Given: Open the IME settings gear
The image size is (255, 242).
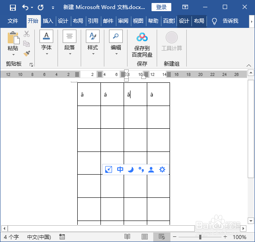Looking at the screenshot, I should pyautogui.click(x=162, y=169).
